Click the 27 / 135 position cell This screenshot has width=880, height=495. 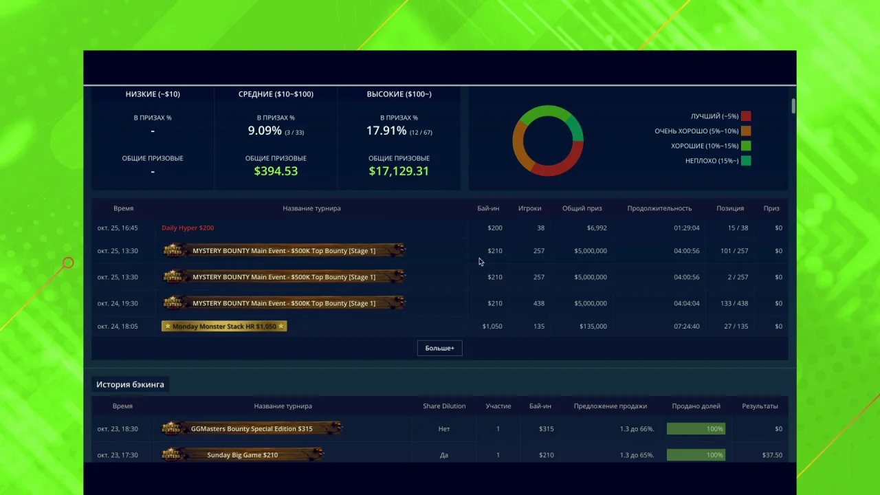(x=736, y=326)
